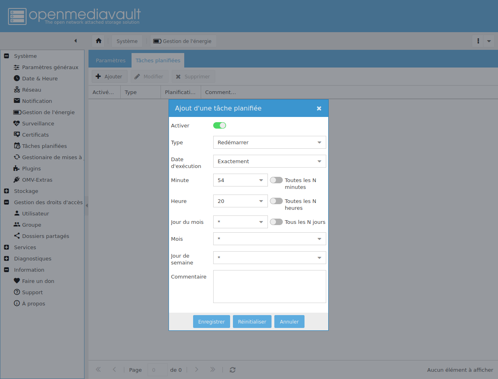Screen dimensions: 498x379
Task: Collapse the Système tree section
Action: (x=6, y=56)
